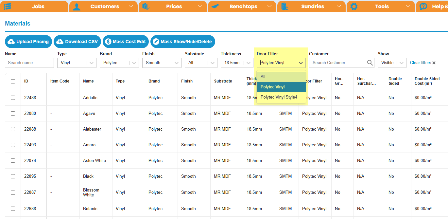This screenshot has height=219, width=448.
Task: Check the Amaro row checkbox
Action: click(x=13, y=145)
